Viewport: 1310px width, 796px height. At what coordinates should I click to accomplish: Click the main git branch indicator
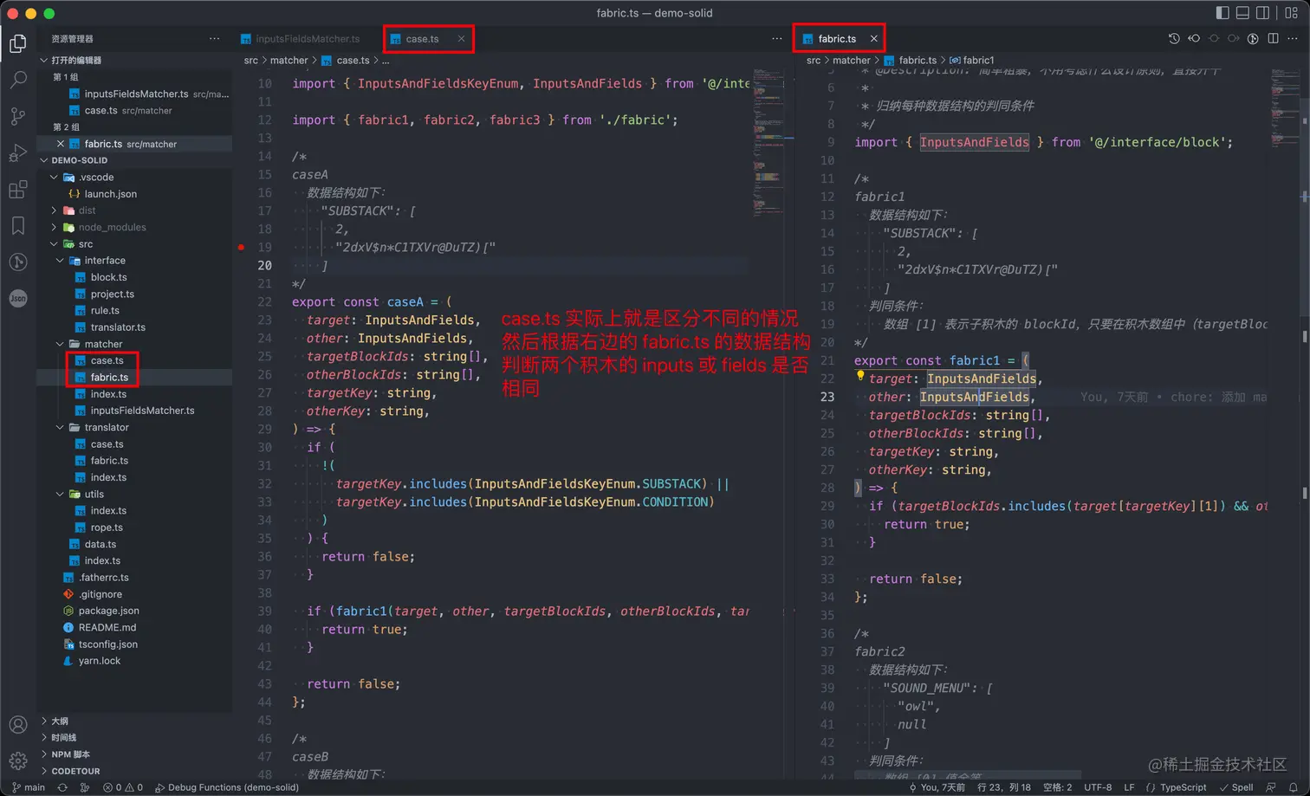tap(29, 787)
